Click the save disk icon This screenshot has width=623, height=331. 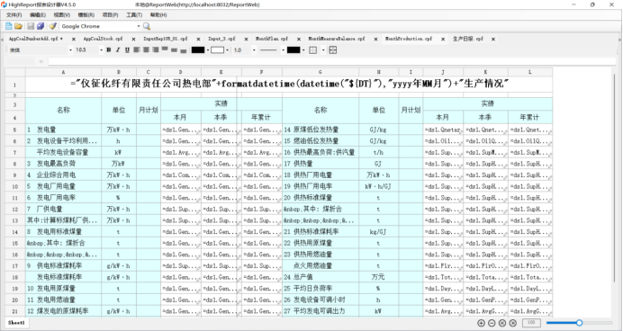tap(31, 26)
